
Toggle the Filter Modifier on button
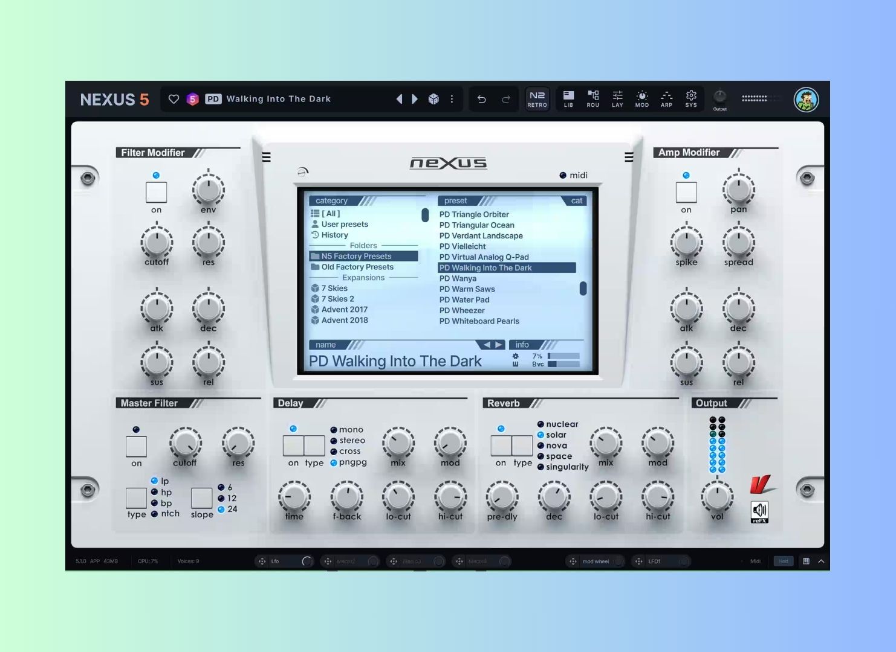pos(156,193)
